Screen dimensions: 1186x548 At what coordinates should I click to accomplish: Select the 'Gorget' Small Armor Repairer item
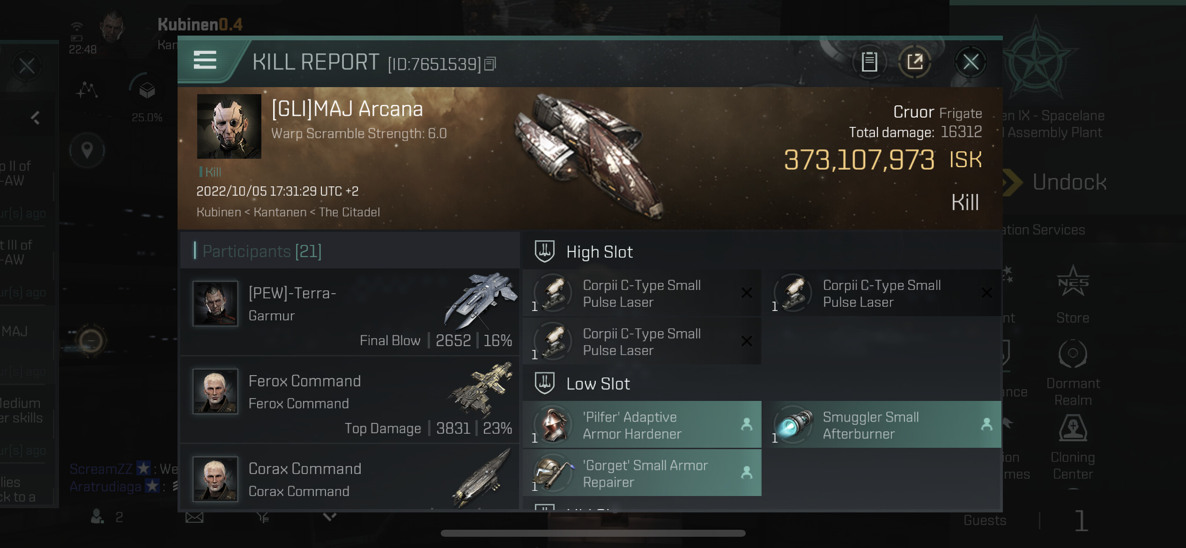click(x=642, y=473)
